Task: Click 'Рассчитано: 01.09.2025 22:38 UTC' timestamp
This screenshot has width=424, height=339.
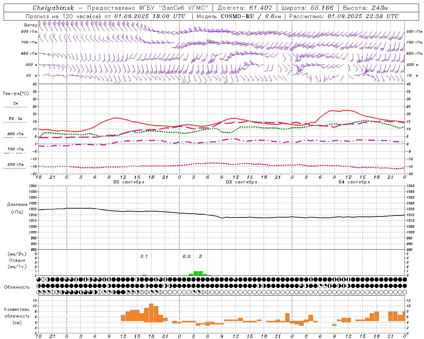Action: click(x=344, y=16)
